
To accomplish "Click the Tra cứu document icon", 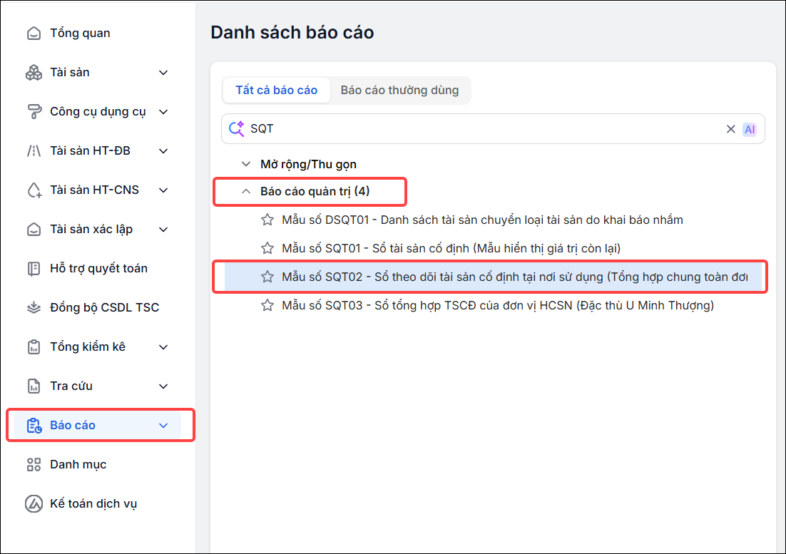I will (34, 386).
